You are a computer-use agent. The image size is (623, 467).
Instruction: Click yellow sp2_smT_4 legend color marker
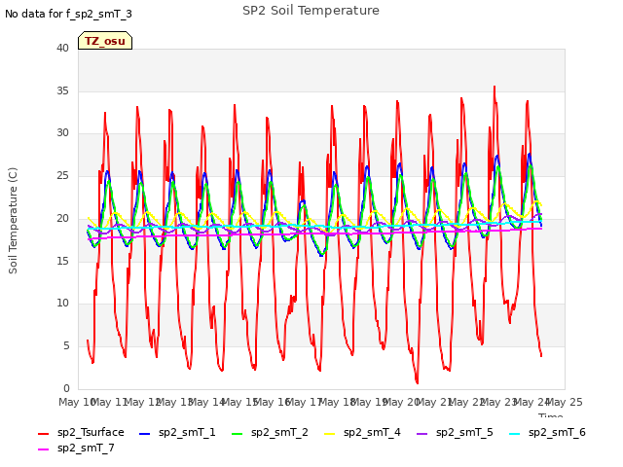tap(329, 434)
